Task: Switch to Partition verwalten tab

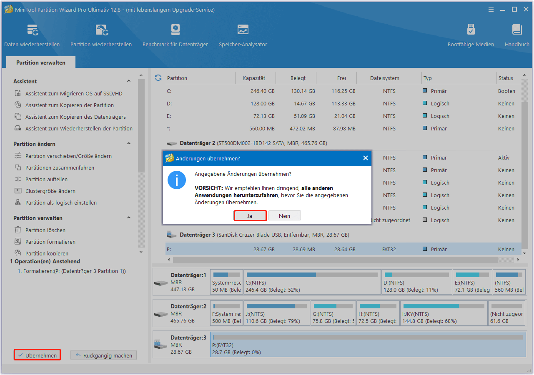Action: (41, 62)
